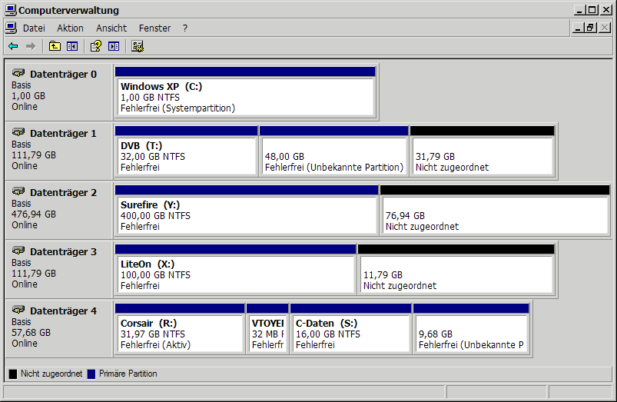The width and height of the screenshot is (617, 402).
Task: Select the LiteOn (X:) partition
Action: click(235, 270)
